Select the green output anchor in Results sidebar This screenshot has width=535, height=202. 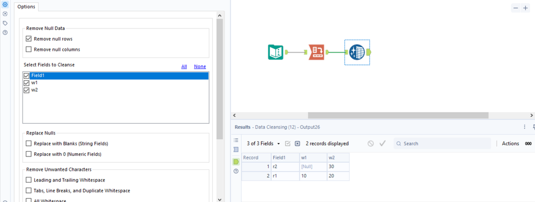coord(236,162)
